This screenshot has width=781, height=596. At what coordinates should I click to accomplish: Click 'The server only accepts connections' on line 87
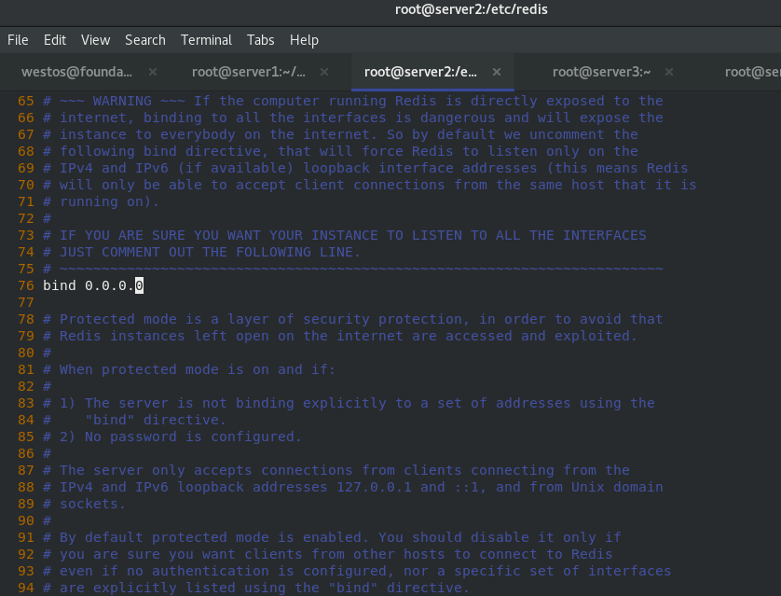click(x=206, y=470)
